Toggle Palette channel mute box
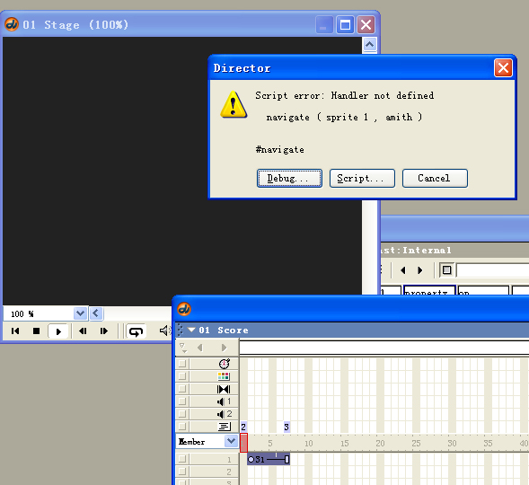Screen dimensions: 529x485 (x=182, y=376)
